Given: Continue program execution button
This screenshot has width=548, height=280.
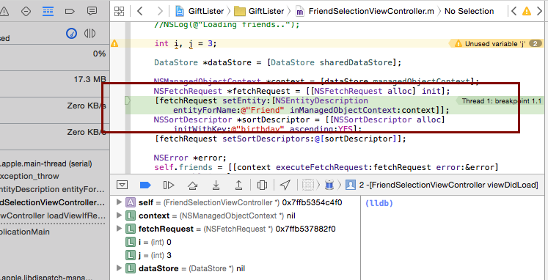Looking at the screenshot, I should (169, 185).
